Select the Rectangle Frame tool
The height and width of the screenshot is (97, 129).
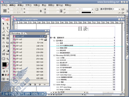tap(3, 35)
